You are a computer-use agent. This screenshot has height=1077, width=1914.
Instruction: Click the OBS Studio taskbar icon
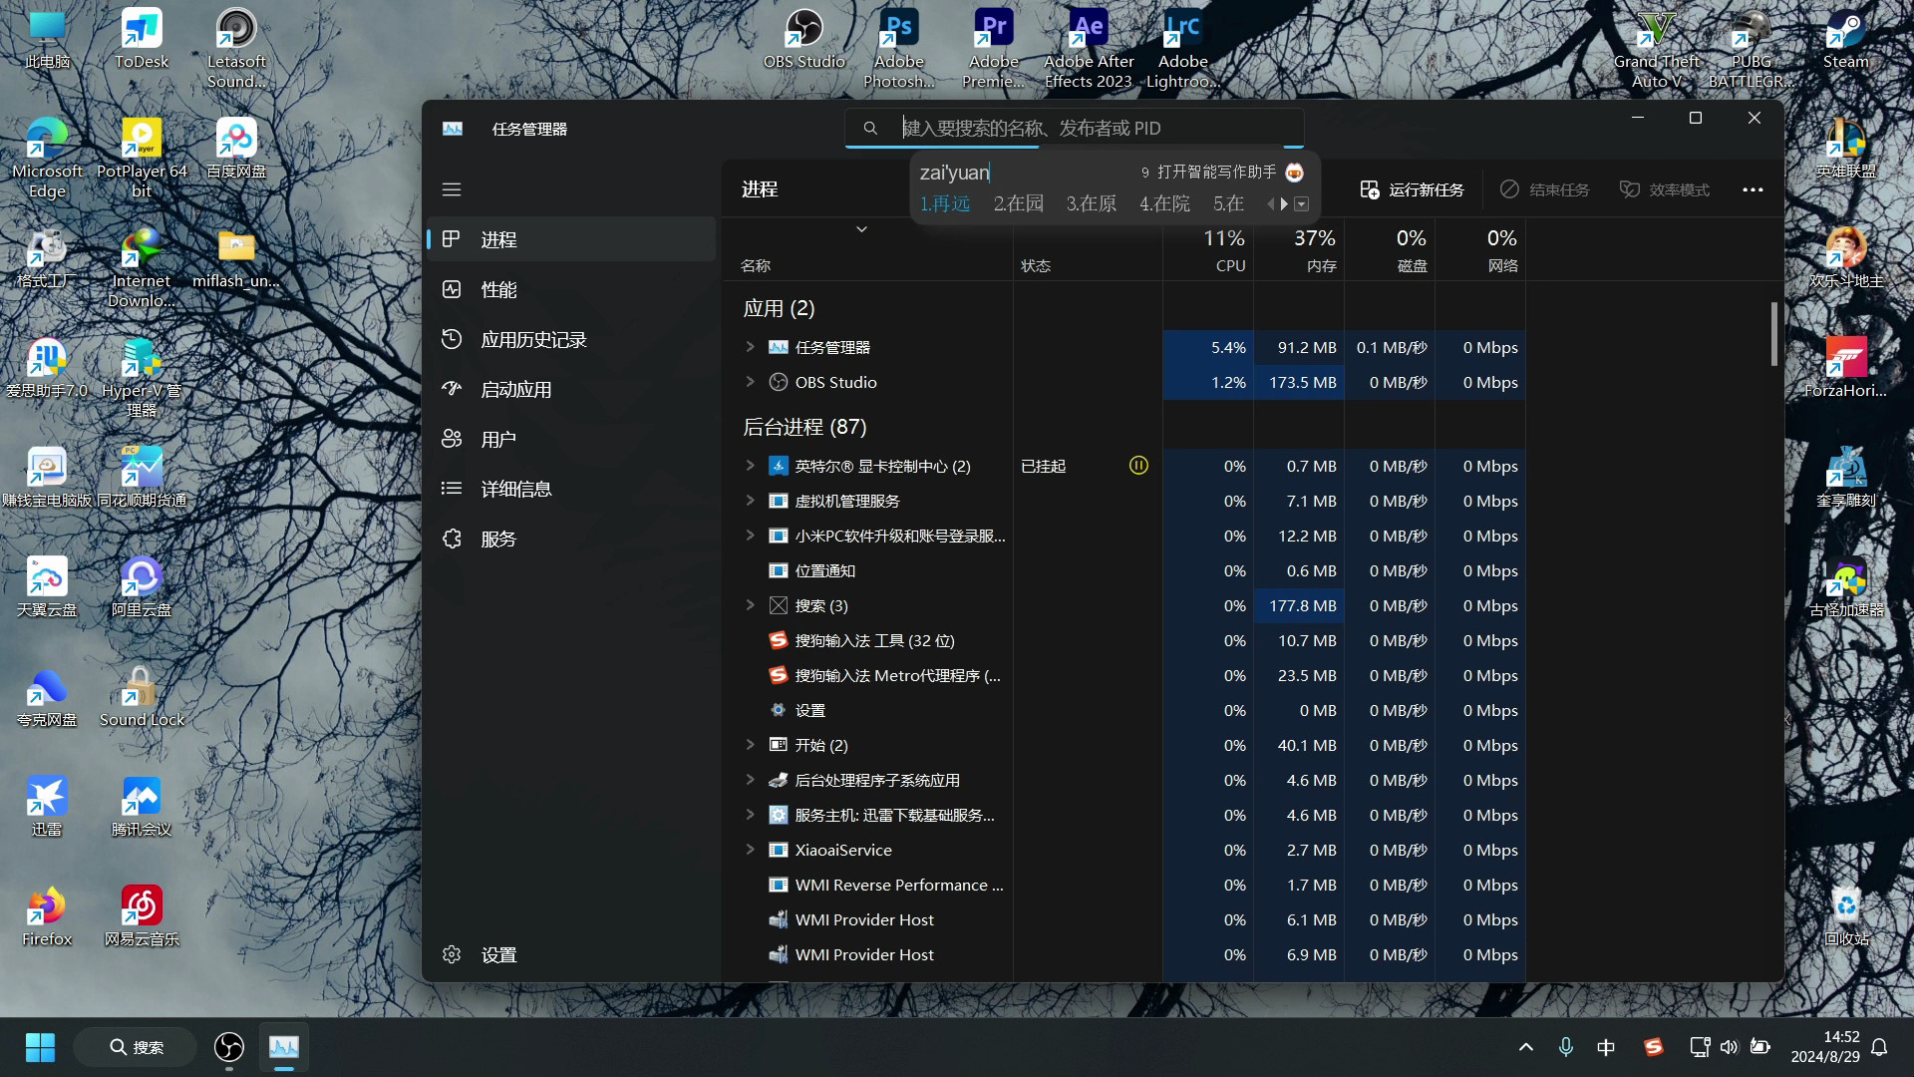coord(230,1045)
